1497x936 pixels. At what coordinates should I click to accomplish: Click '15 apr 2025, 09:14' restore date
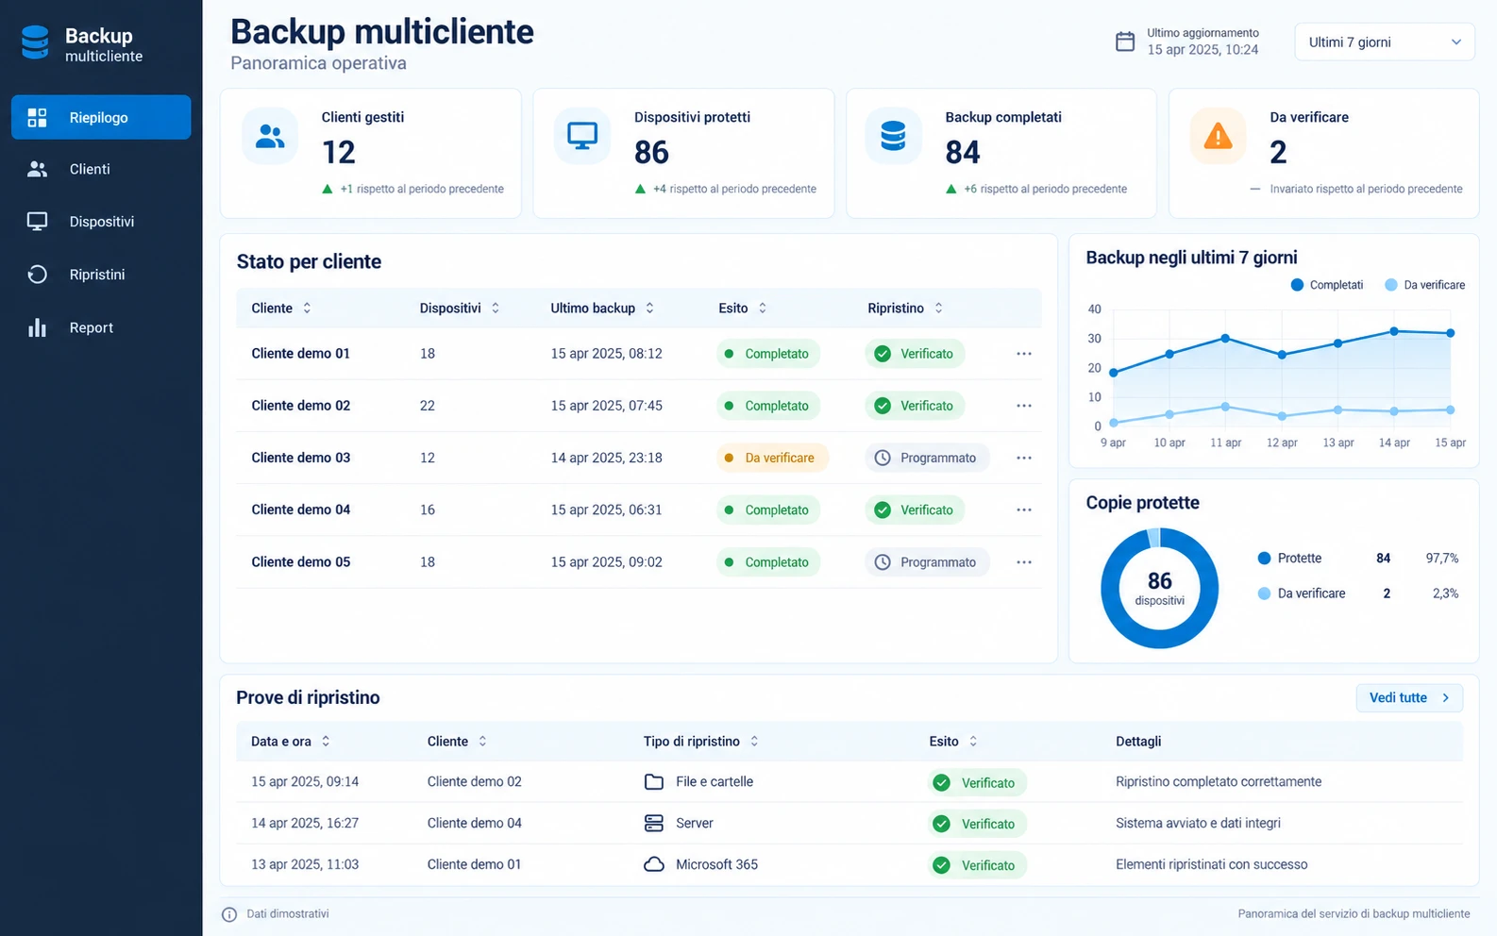point(305,781)
